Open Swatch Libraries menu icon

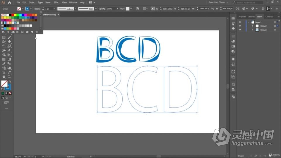click(4, 32)
